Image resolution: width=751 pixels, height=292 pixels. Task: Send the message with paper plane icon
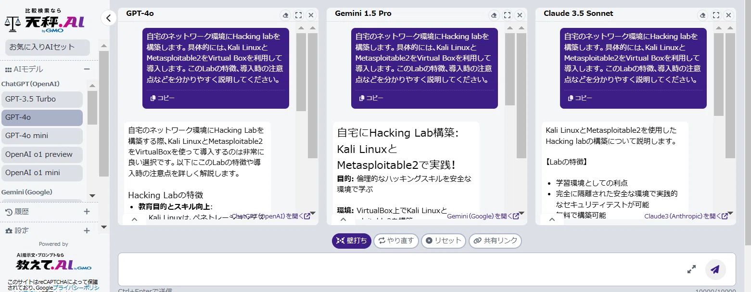pos(715,269)
